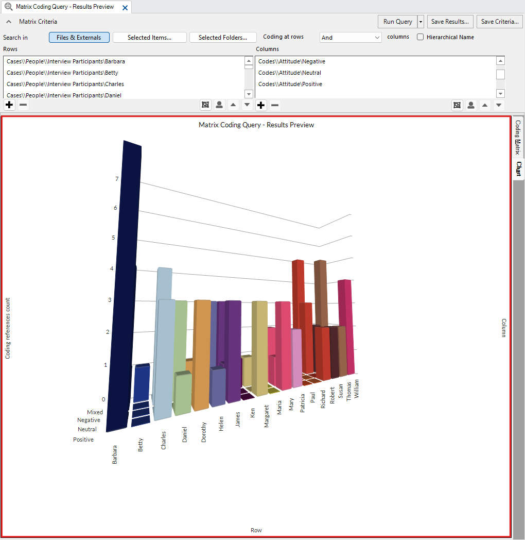
Task: Click Save Criteria button
Action: tap(500, 22)
